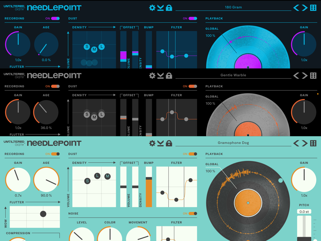This screenshot has width=321, height=241.
Task: Click randomize dice icon in Gramophone Dog panel
Action: click(313, 143)
